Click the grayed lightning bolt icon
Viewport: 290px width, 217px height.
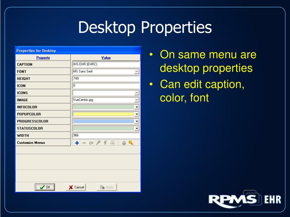[x=105, y=143]
